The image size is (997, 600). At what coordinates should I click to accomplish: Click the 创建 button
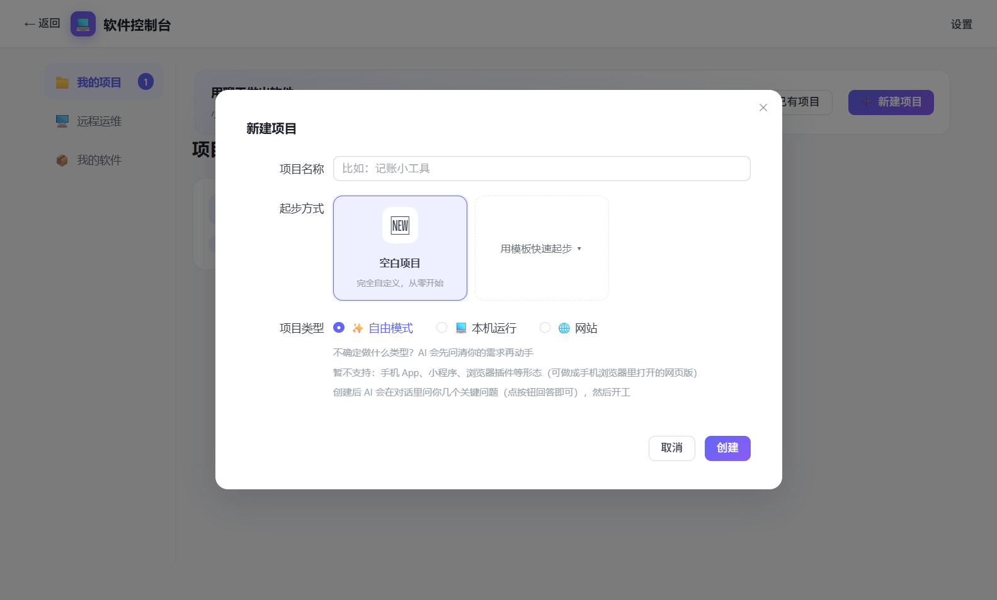click(x=727, y=448)
